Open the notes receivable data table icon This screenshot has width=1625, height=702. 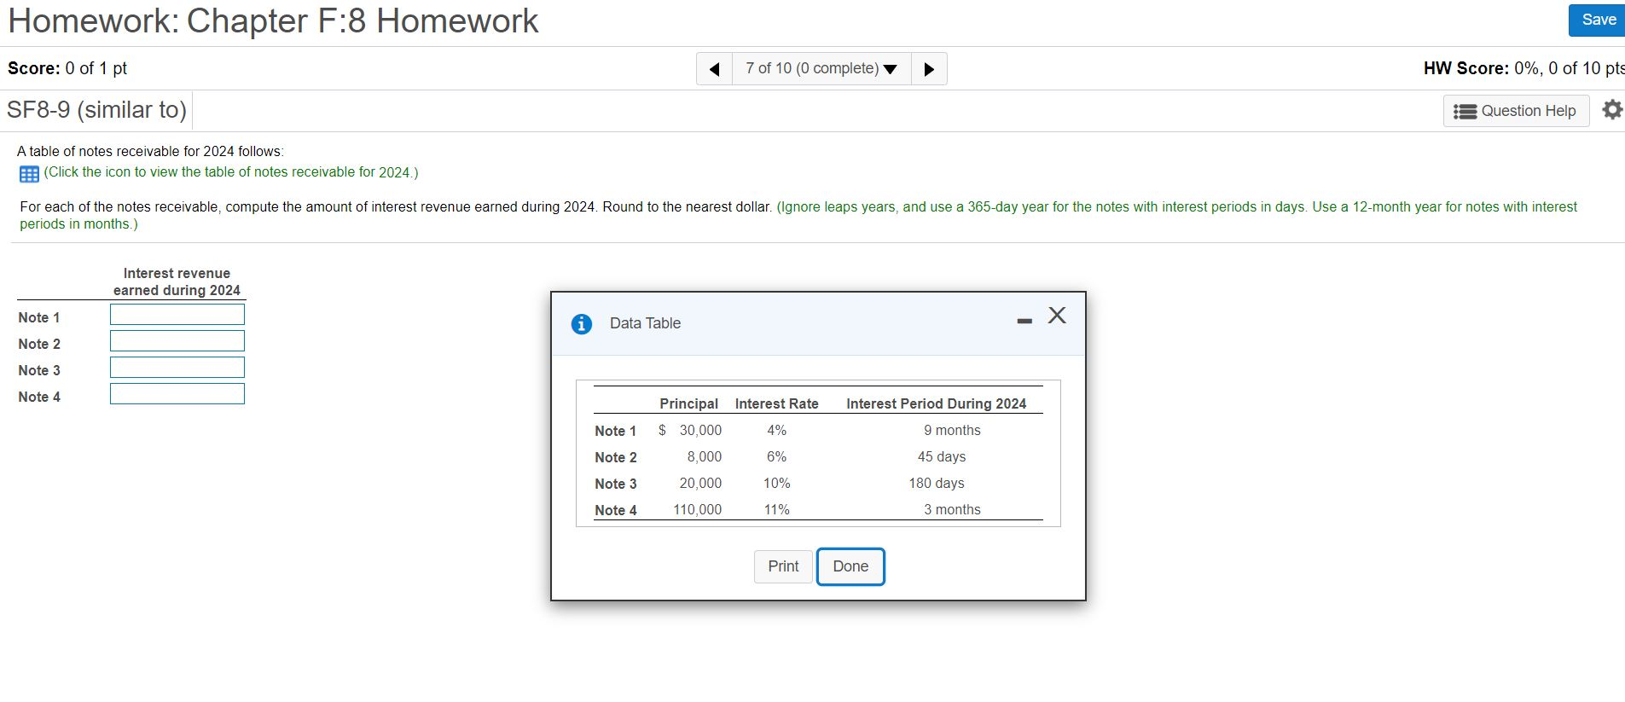pyautogui.click(x=29, y=174)
